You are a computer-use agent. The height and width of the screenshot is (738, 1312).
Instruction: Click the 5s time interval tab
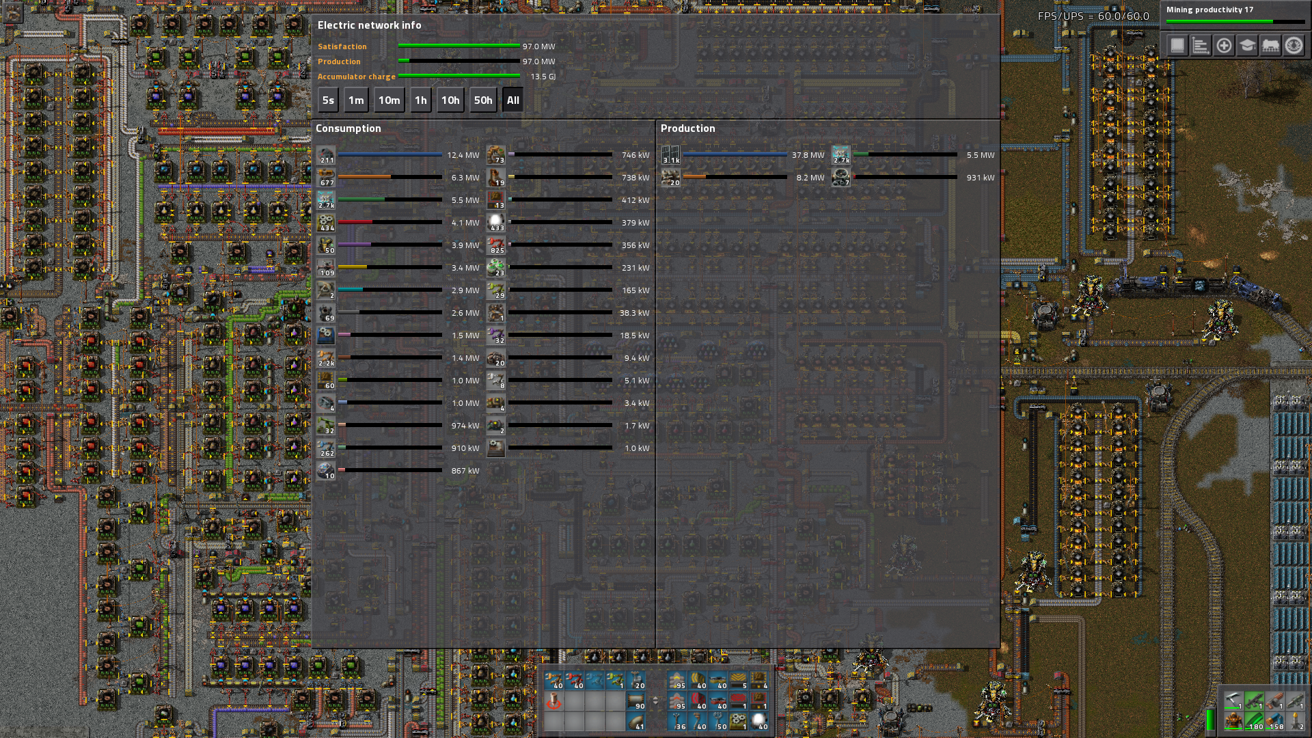click(x=328, y=99)
